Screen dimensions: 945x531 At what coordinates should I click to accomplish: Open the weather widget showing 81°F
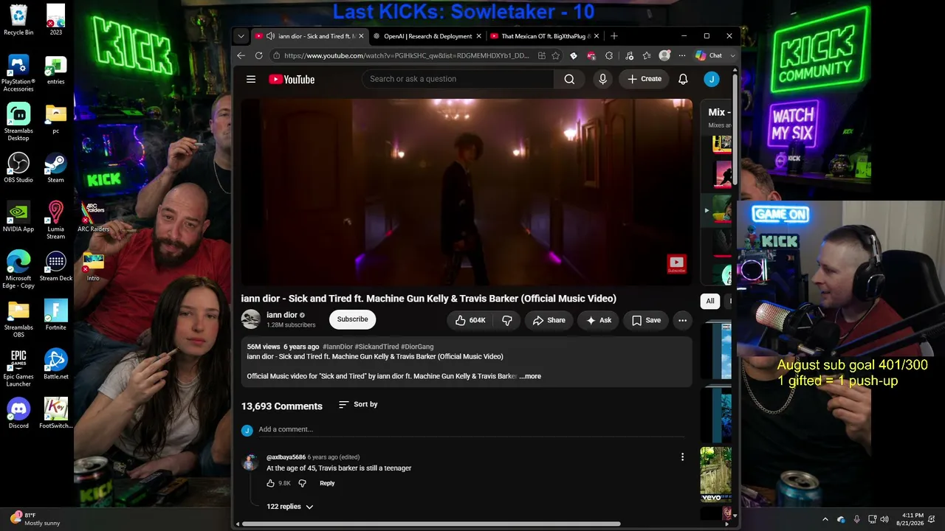click(36, 519)
